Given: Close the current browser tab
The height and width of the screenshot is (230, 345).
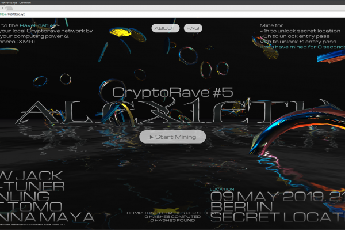Looking at the screenshot, I should [2, 8].
